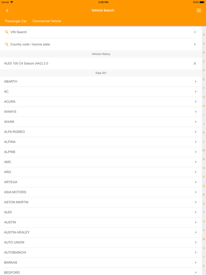Jump to letter Z in index bar
The height and width of the screenshot is (275, 206).
[204, 266]
